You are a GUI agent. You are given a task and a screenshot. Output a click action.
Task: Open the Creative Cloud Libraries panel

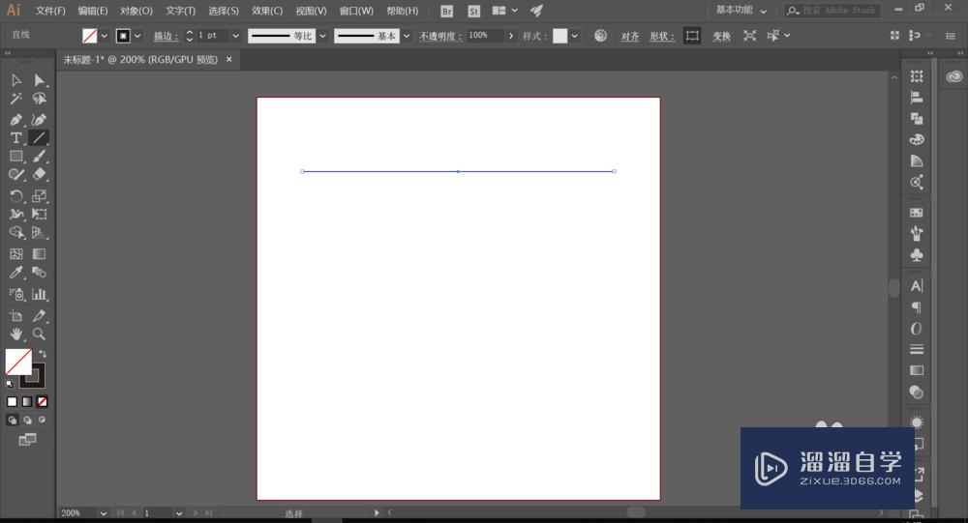point(954,76)
